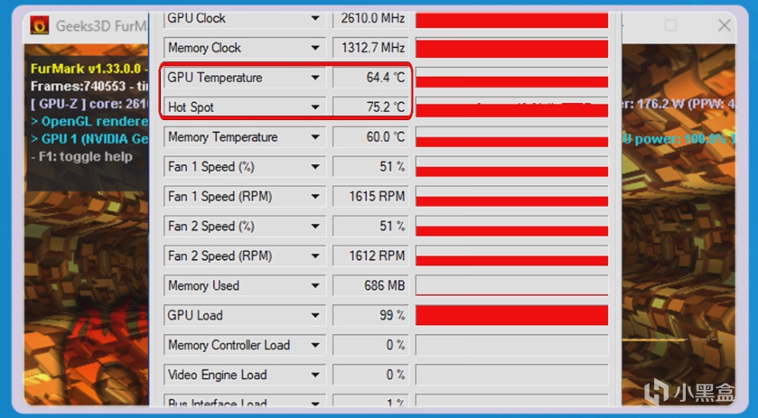Click the 1612 RPM fan speed value
The width and height of the screenshot is (758, 418).
(370, 256)
